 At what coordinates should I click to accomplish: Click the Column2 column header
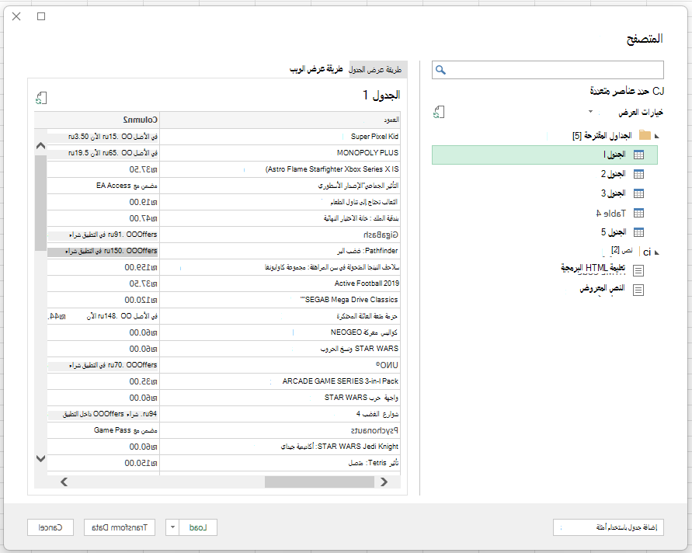97,120
